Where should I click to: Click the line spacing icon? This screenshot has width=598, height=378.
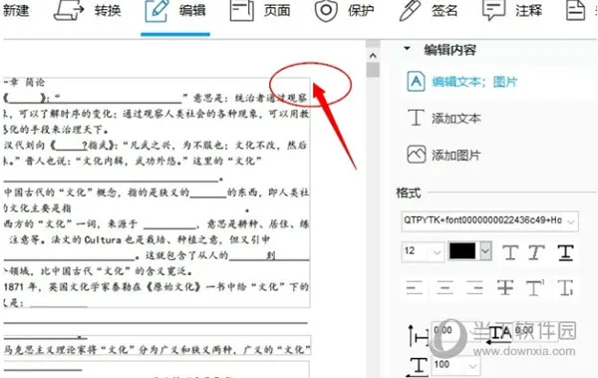(418, 335)
